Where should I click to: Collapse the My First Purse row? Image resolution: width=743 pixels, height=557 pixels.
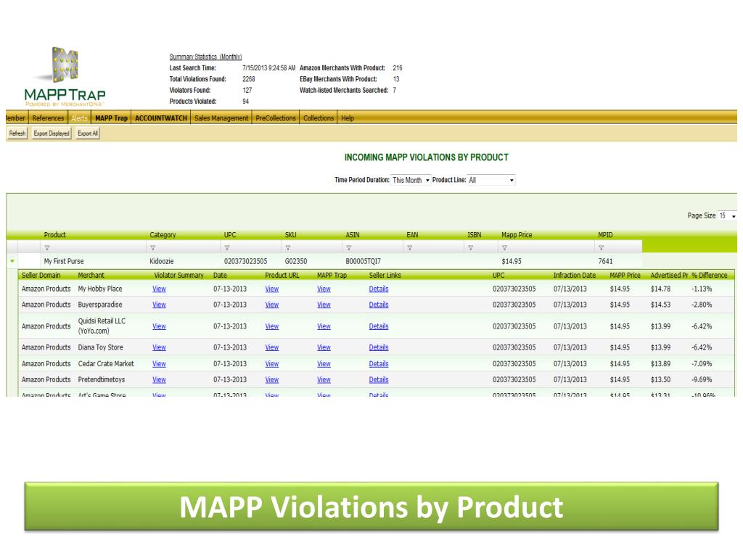click(12, 261)
